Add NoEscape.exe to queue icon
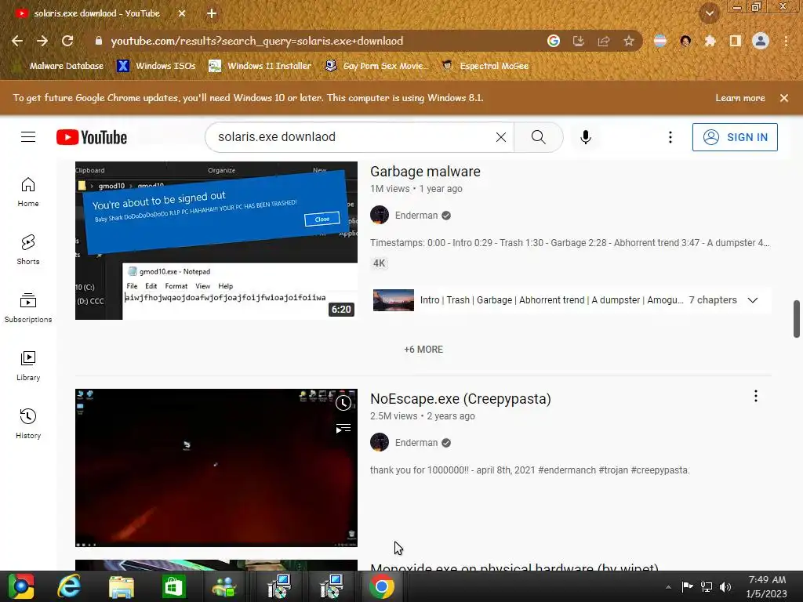Screen dimensions: 803x602 click(343, 429)
